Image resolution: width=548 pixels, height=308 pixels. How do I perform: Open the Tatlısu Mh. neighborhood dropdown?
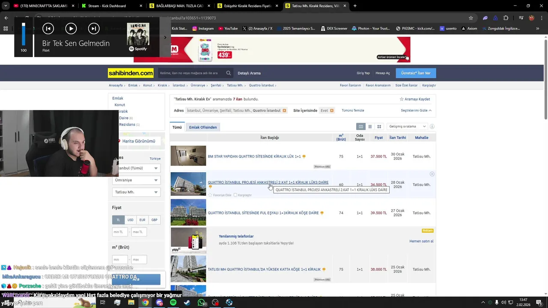coord(136,192)
